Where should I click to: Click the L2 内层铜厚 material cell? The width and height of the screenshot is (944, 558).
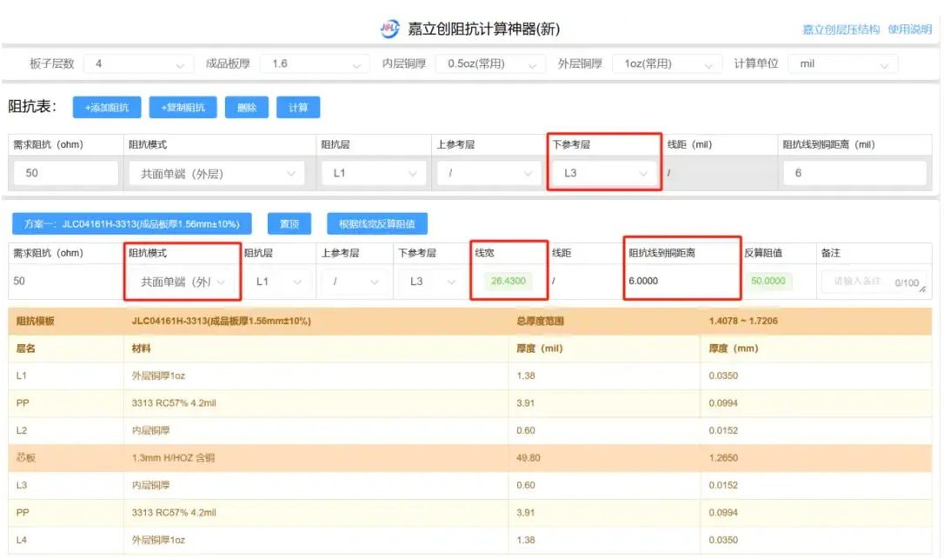(316, 430)
